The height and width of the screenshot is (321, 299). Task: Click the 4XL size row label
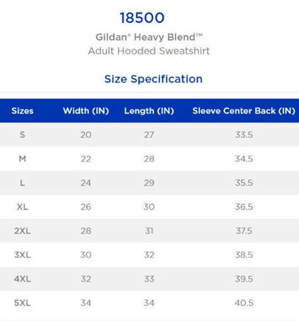click(x=22, y=279)
